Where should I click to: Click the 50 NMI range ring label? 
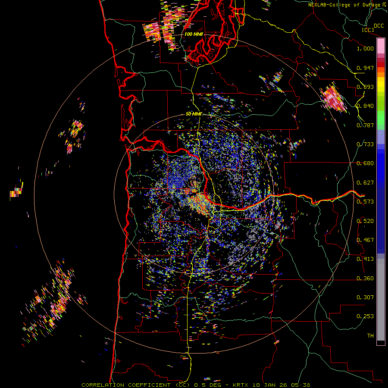click(194, 114)
